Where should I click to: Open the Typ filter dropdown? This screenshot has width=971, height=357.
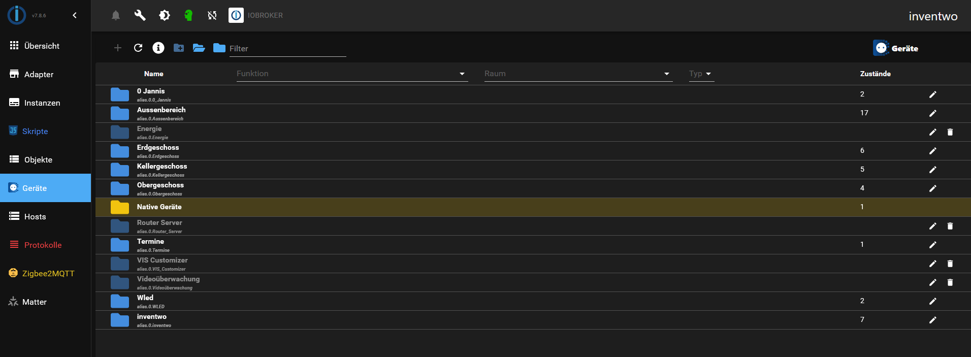701,74
